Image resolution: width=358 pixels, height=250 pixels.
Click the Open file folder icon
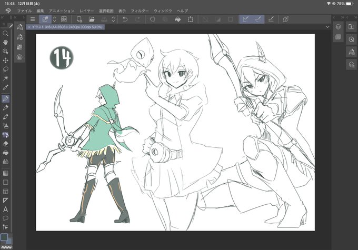point(92,19)
